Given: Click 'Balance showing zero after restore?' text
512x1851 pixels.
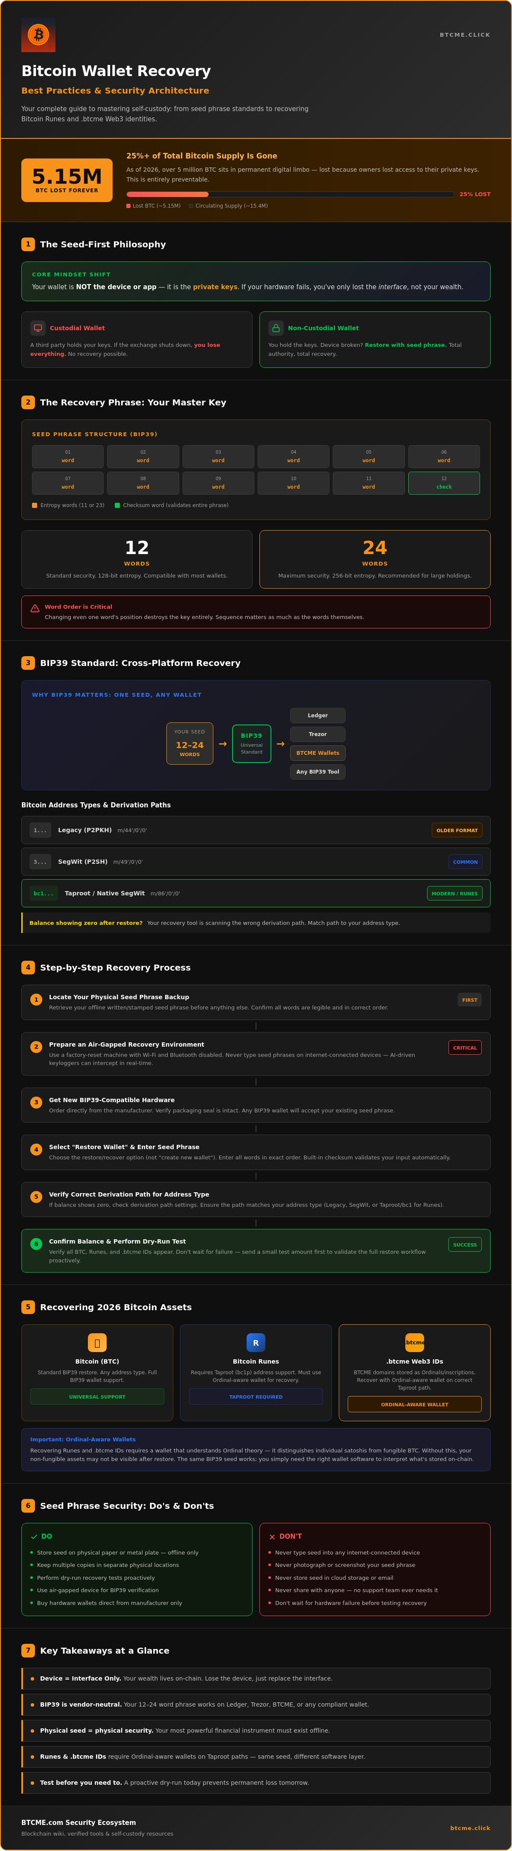Looking at the screenshot, I should (86, 923).
